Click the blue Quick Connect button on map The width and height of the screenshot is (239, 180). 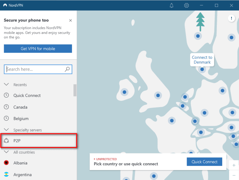point(204,162)
